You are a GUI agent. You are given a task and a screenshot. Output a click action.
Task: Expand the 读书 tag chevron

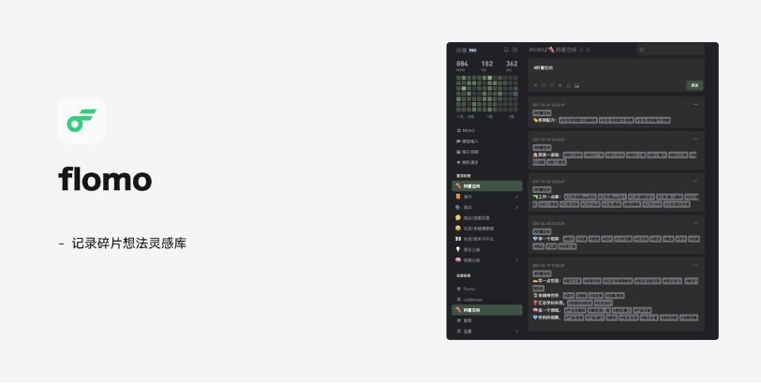point(517,197)
